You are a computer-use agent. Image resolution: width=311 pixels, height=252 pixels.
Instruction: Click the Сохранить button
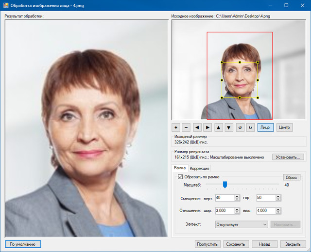tap(236, 244)
